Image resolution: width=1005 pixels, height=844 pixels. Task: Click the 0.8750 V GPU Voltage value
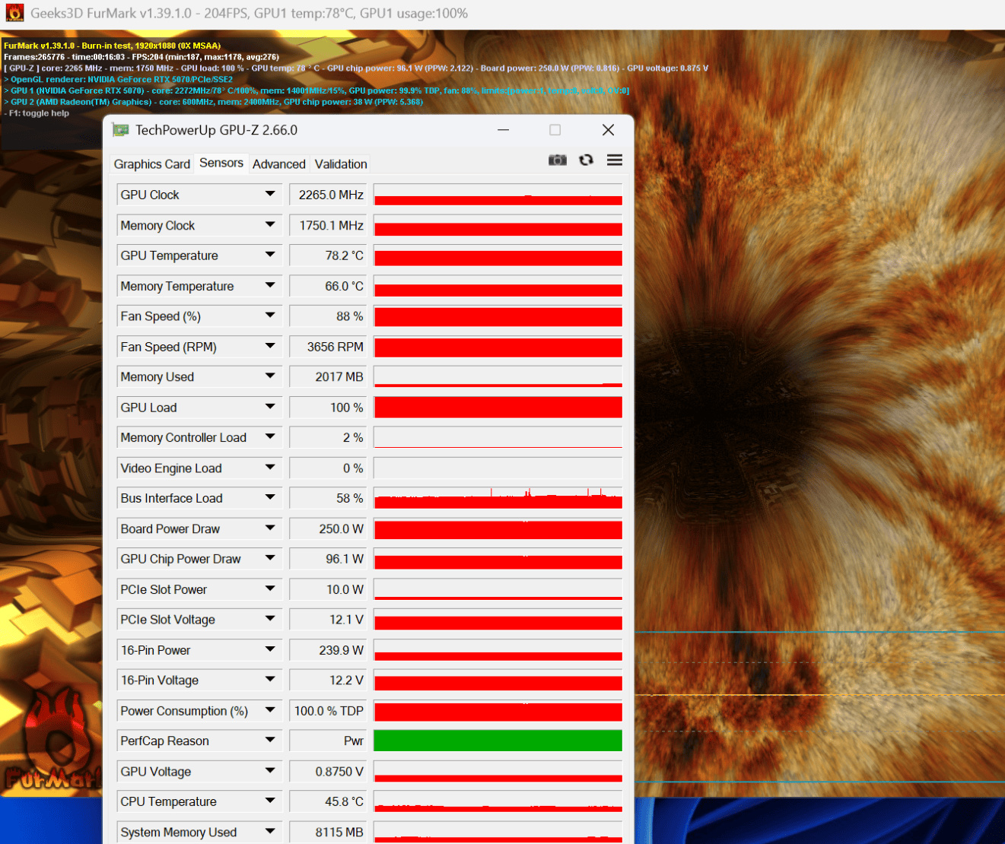click(x=328, y=771)
